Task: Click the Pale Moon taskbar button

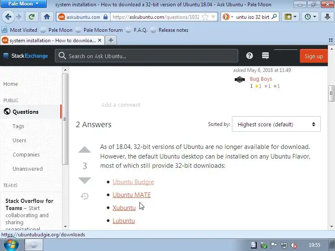Action: 34,245
